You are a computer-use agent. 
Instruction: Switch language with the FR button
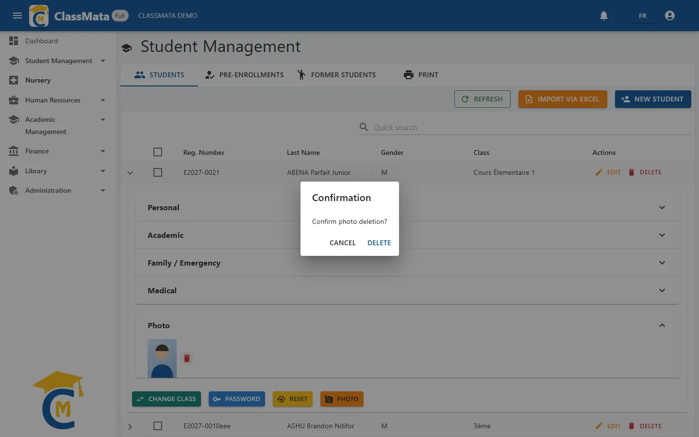pos(643,16)
